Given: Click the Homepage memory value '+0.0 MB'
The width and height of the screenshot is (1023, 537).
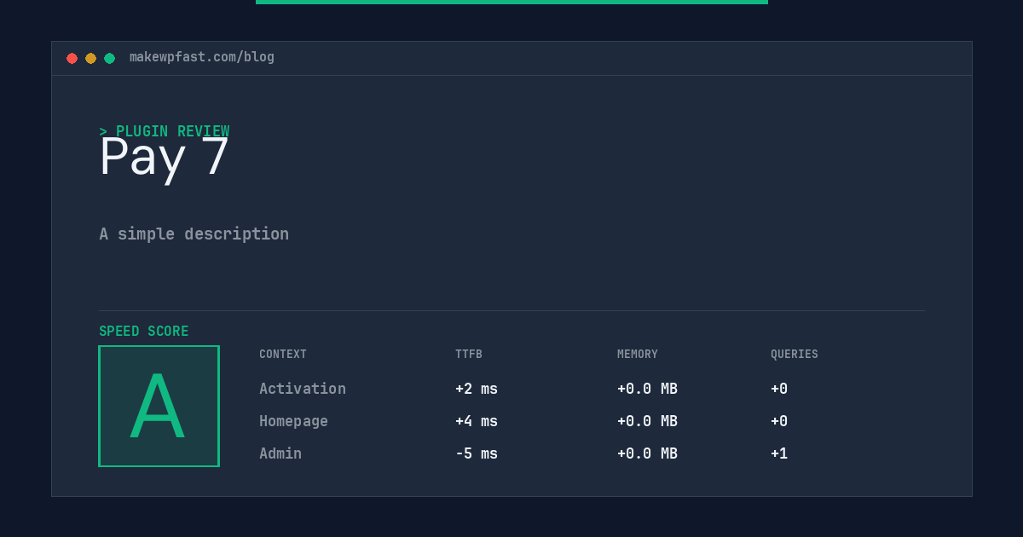Looking at the screenshot, I should coord(647,421).
